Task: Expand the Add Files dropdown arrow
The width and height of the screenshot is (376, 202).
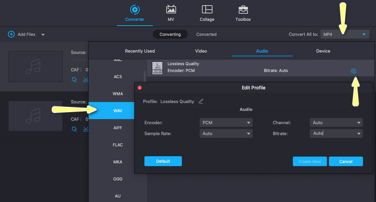Action: tap(43, 35)
